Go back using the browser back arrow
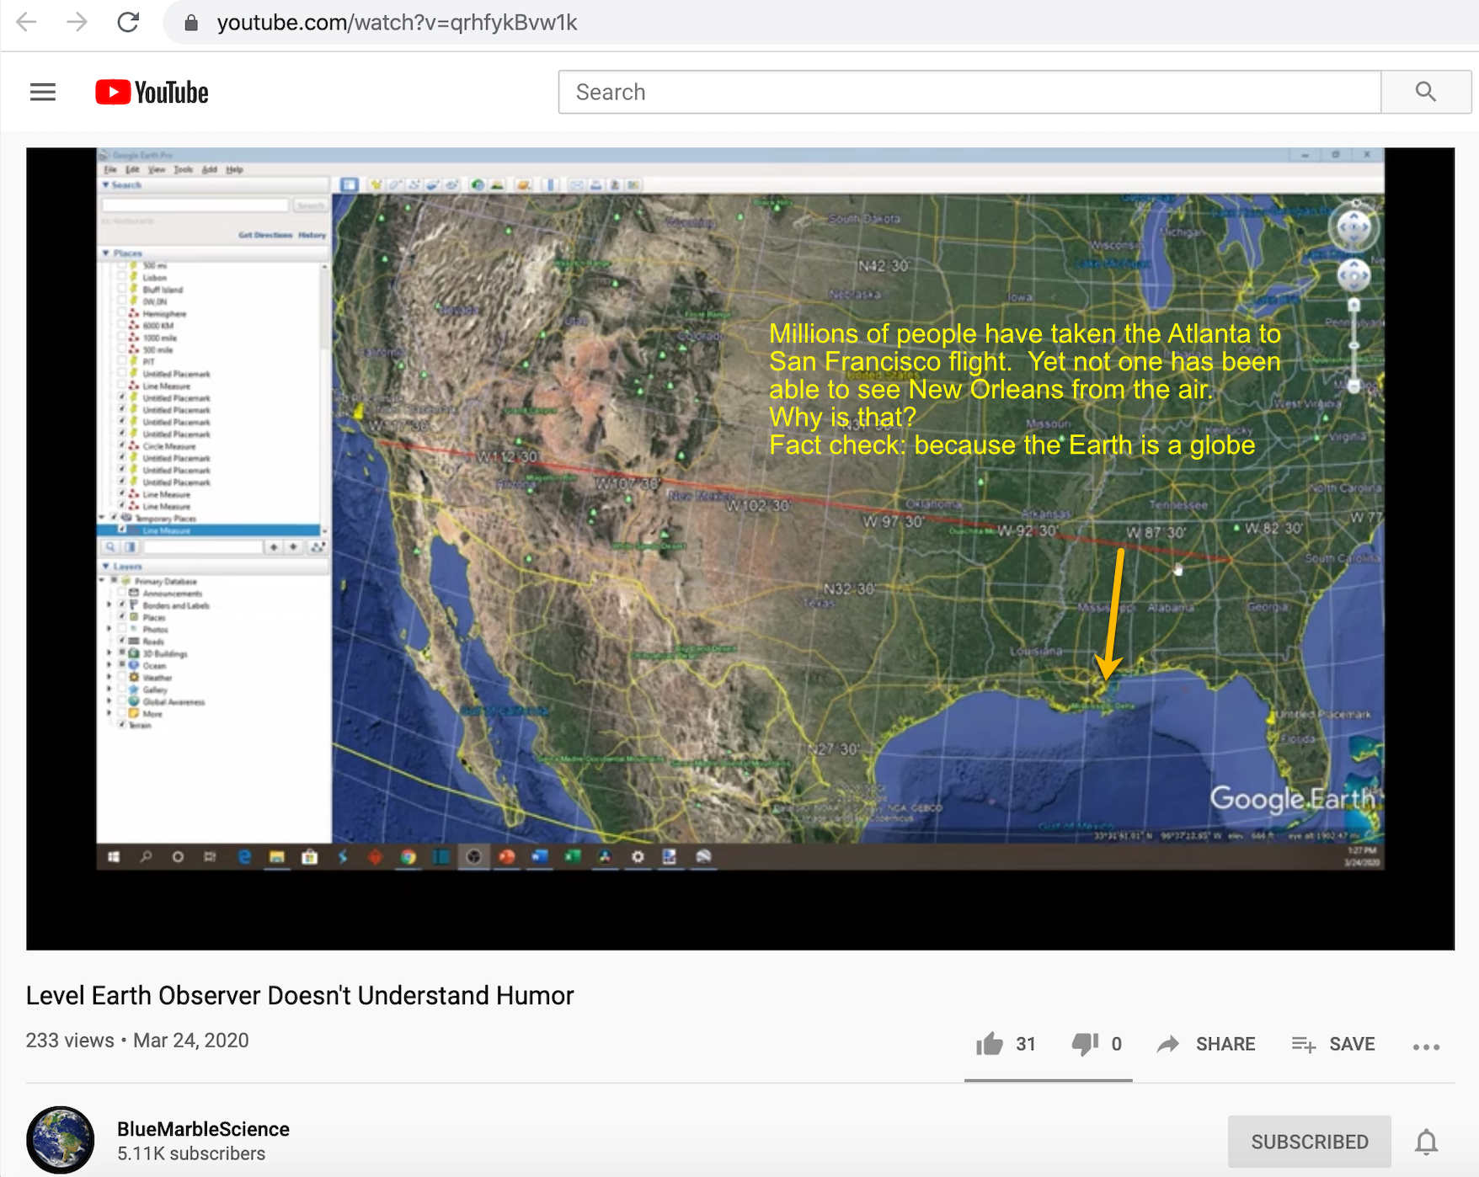Viewport: 1479px width, 1177px height. click(27, 22)
